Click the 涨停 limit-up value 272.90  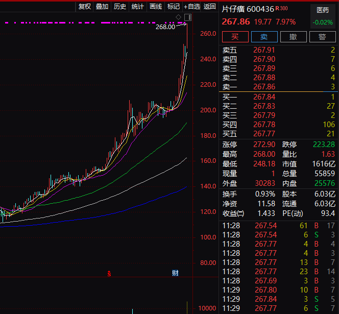coord(264,144)
